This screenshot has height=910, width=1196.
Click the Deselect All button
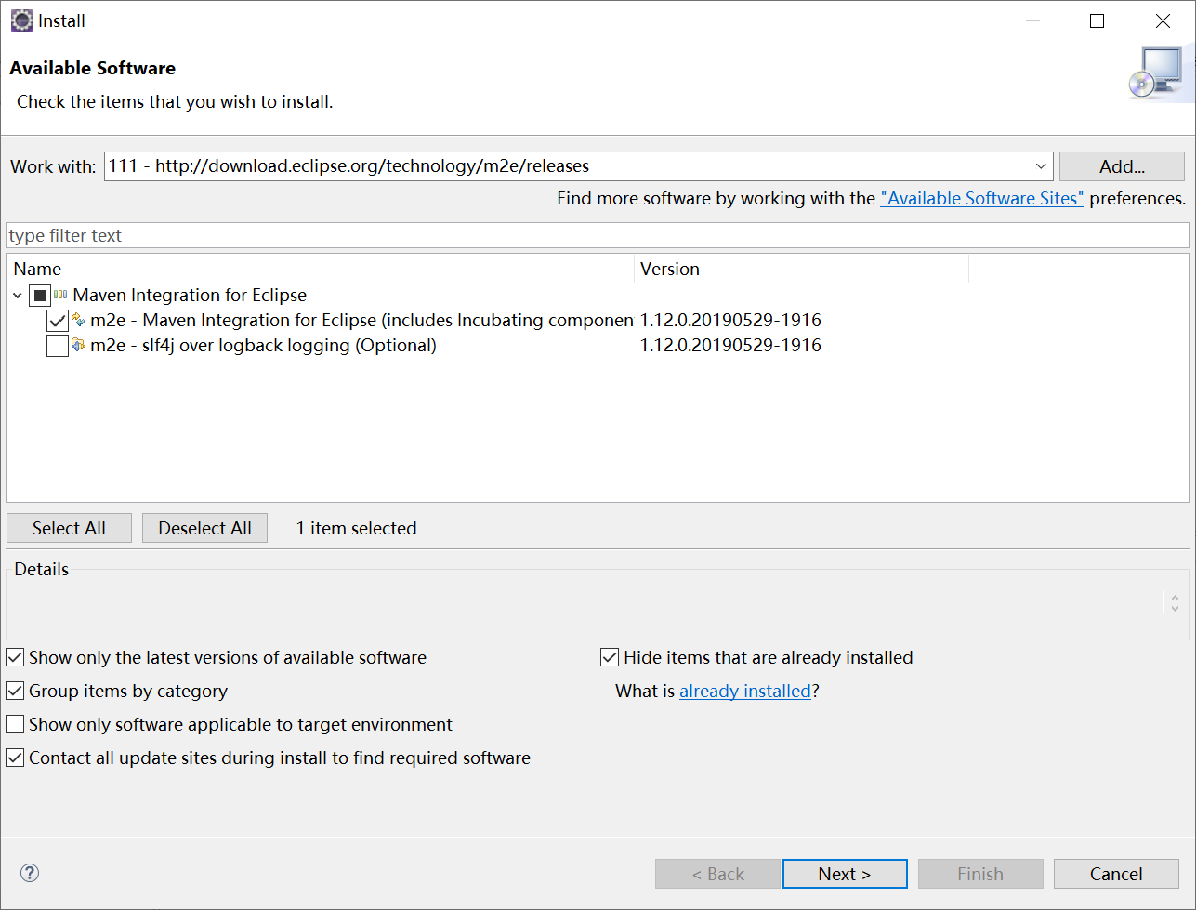click(x=204, y=528)
